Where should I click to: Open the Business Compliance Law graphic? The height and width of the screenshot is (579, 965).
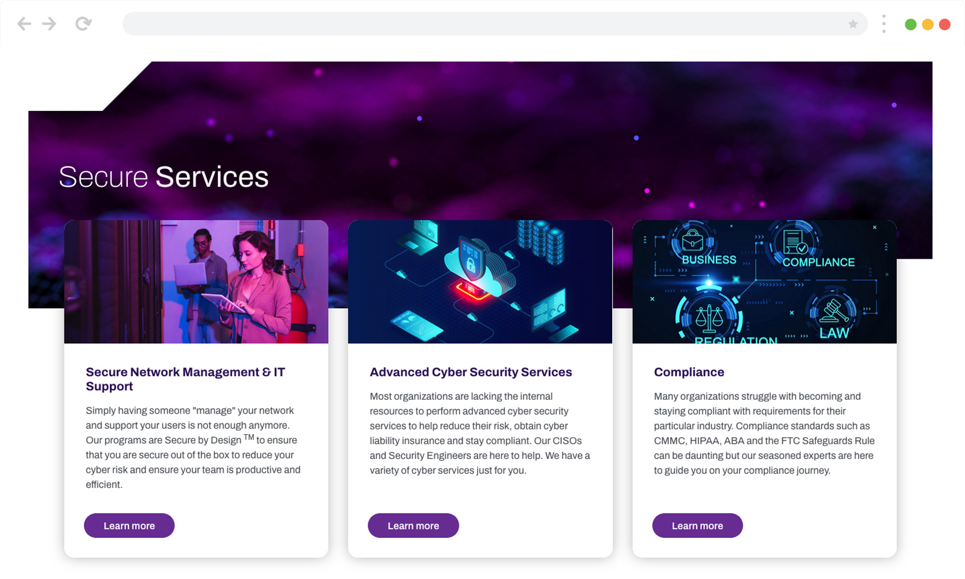[x=764, y=282]
